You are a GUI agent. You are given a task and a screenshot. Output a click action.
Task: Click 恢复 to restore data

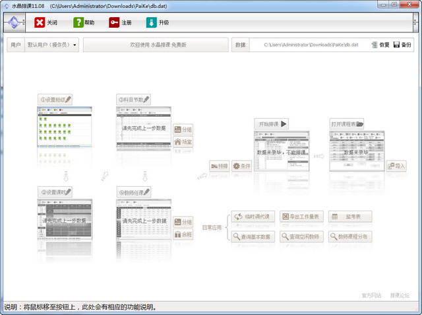(x=380, y=45)
